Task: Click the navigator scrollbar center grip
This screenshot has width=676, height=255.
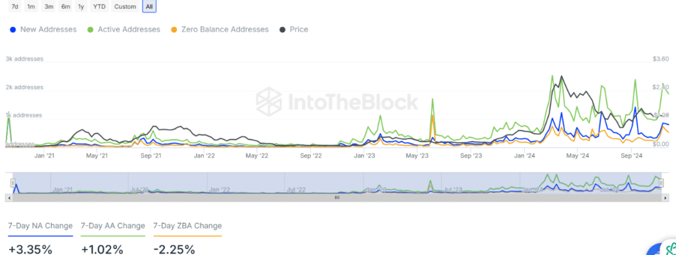Action: tap(337, 198)
